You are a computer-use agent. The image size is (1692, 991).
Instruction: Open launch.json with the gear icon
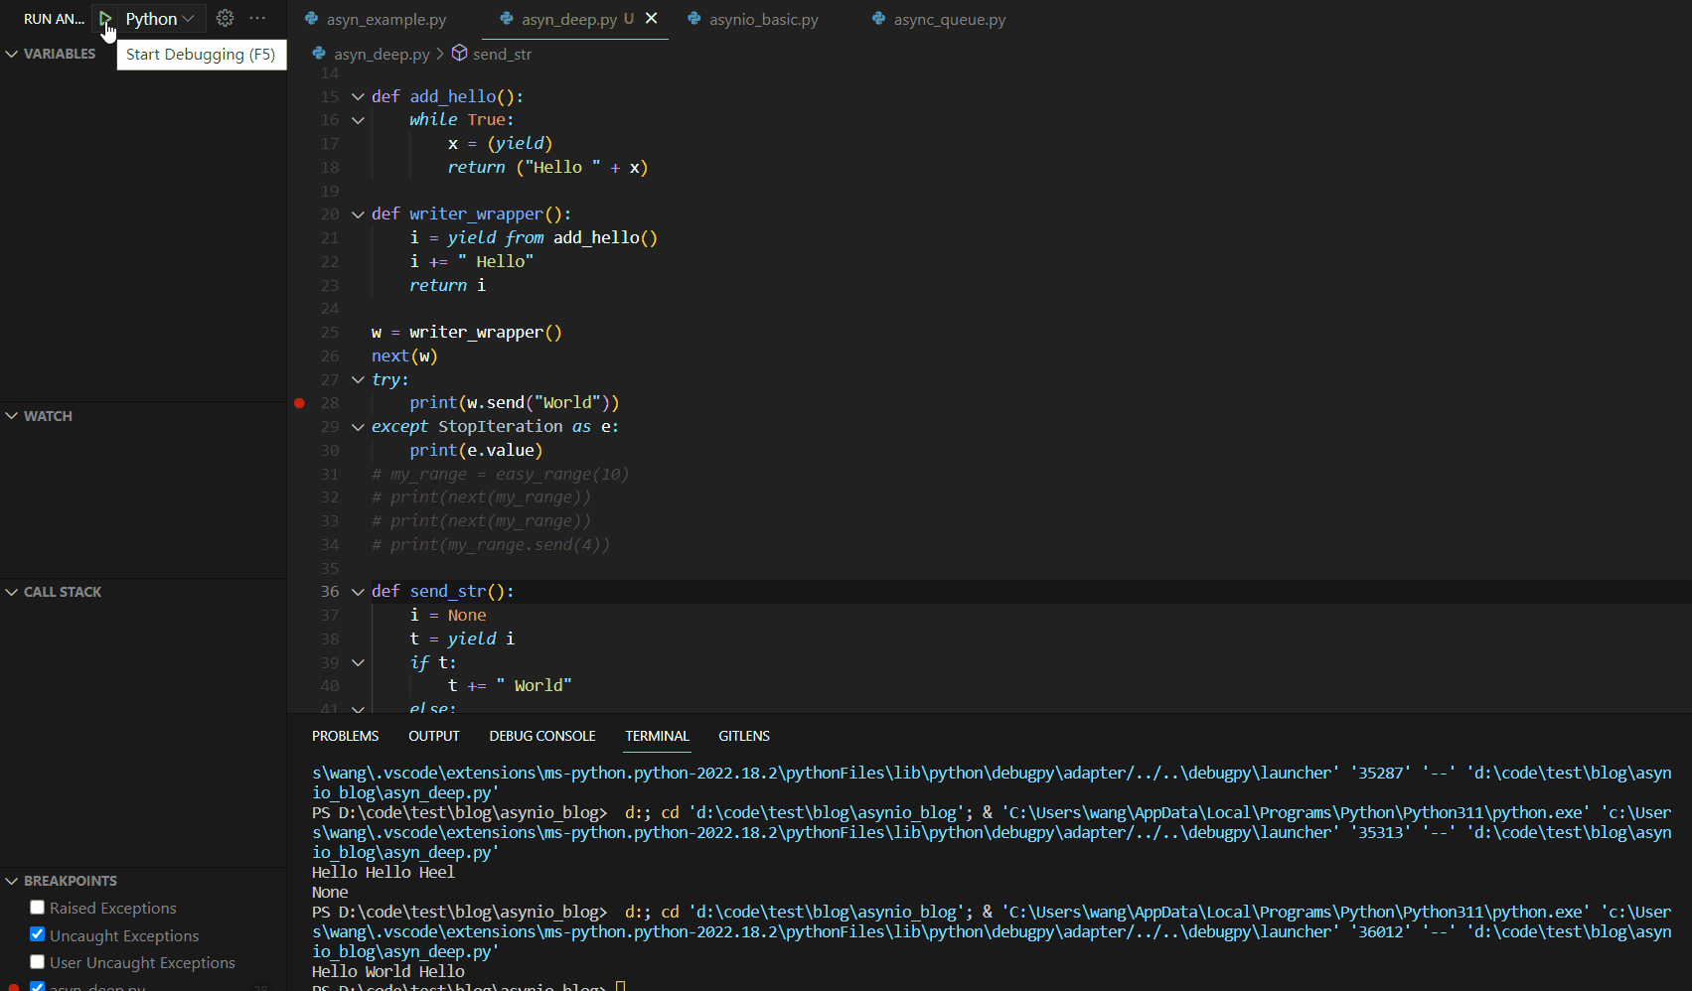coord(226,19)
